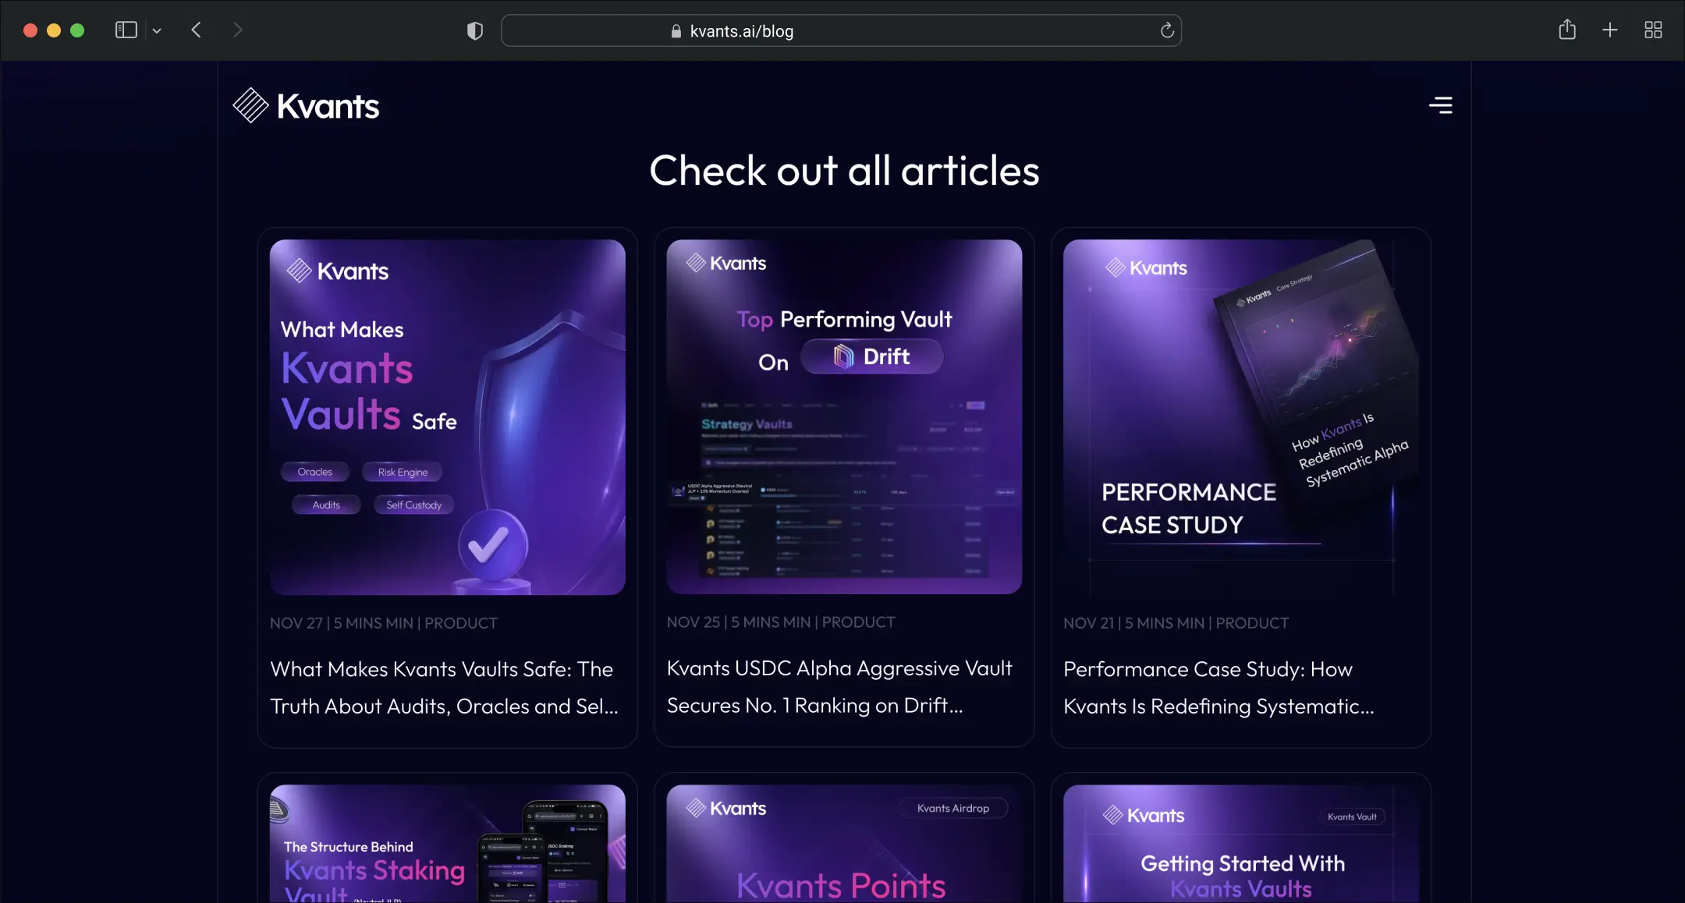This screenshot has height=903, width=1685.
Task: Go back with the browser back arrow
Action: [197, 30]
